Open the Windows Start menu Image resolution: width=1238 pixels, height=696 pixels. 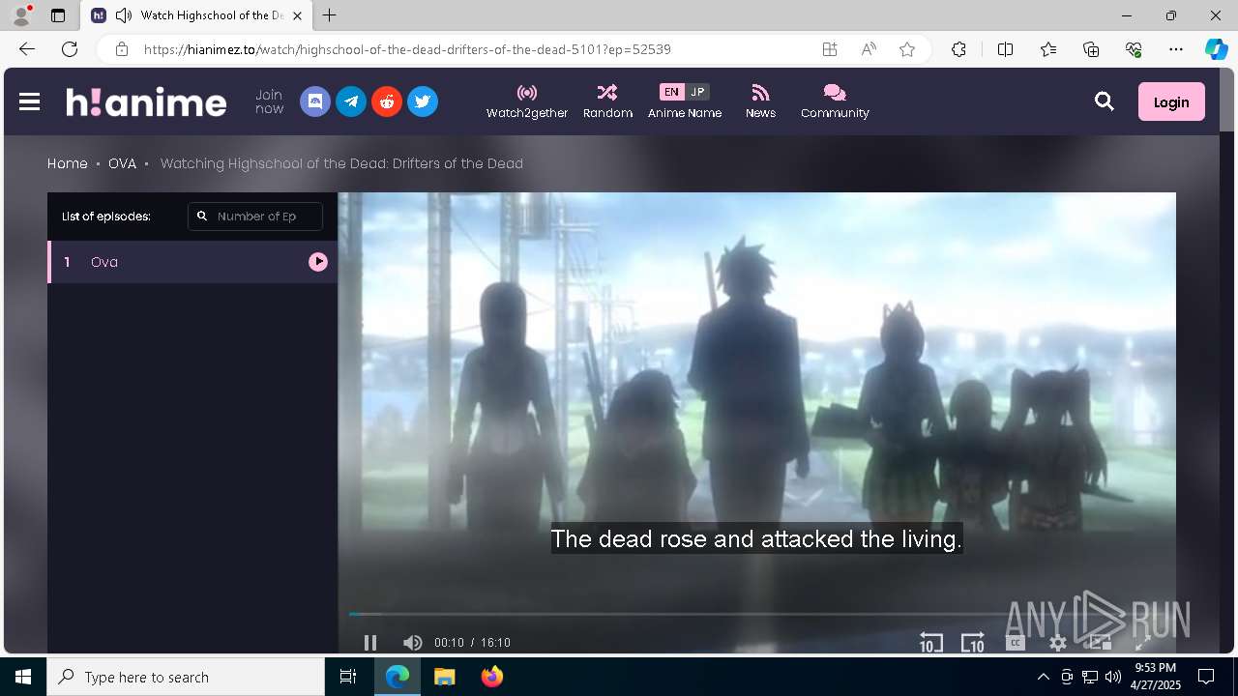(x=23, y=677)
